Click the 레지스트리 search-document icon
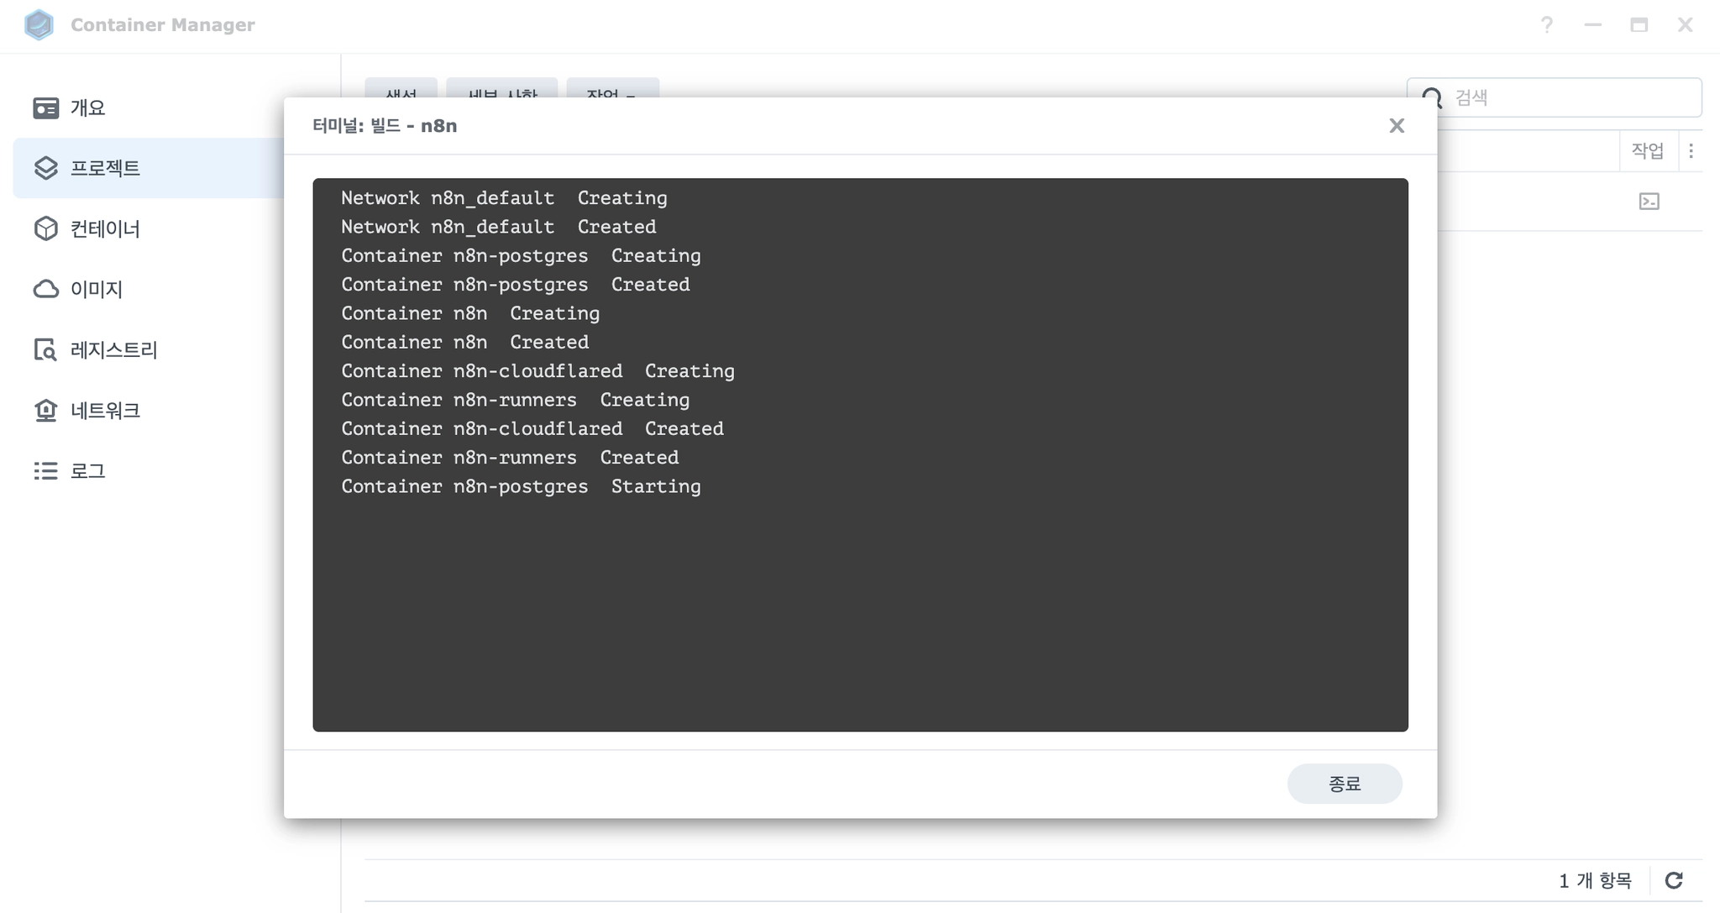This screenshot has height=913, width=1720. (45, 349)
